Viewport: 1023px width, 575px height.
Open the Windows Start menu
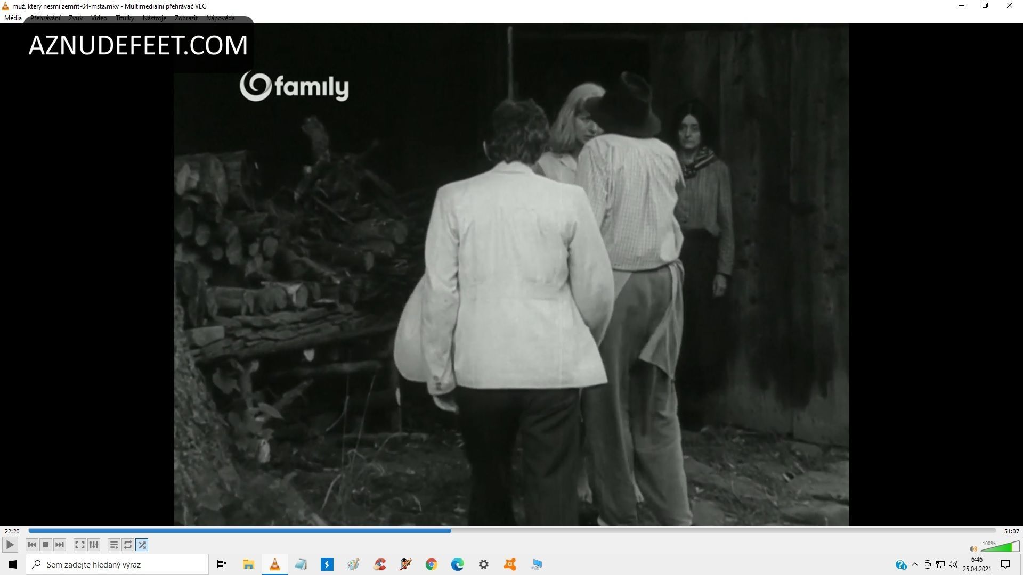[13, 564]
